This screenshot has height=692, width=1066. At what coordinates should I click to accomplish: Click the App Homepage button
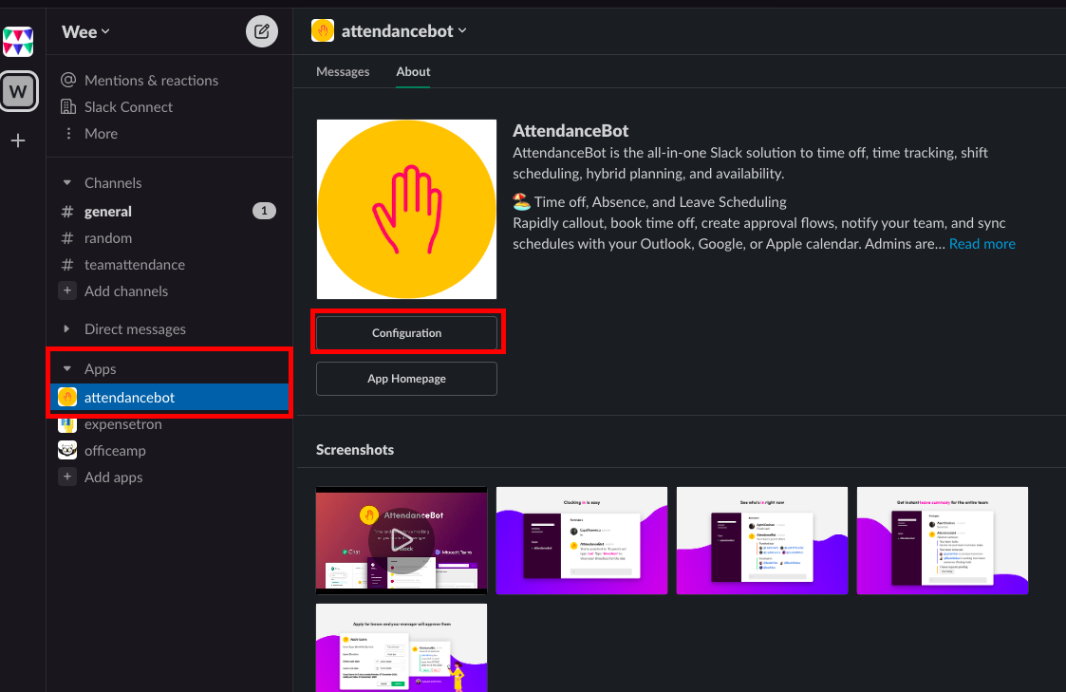[x=406, y=379]
